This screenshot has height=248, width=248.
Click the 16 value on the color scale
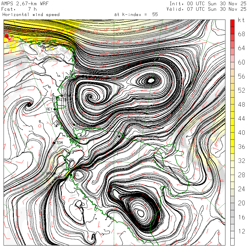tap(241, 217)
